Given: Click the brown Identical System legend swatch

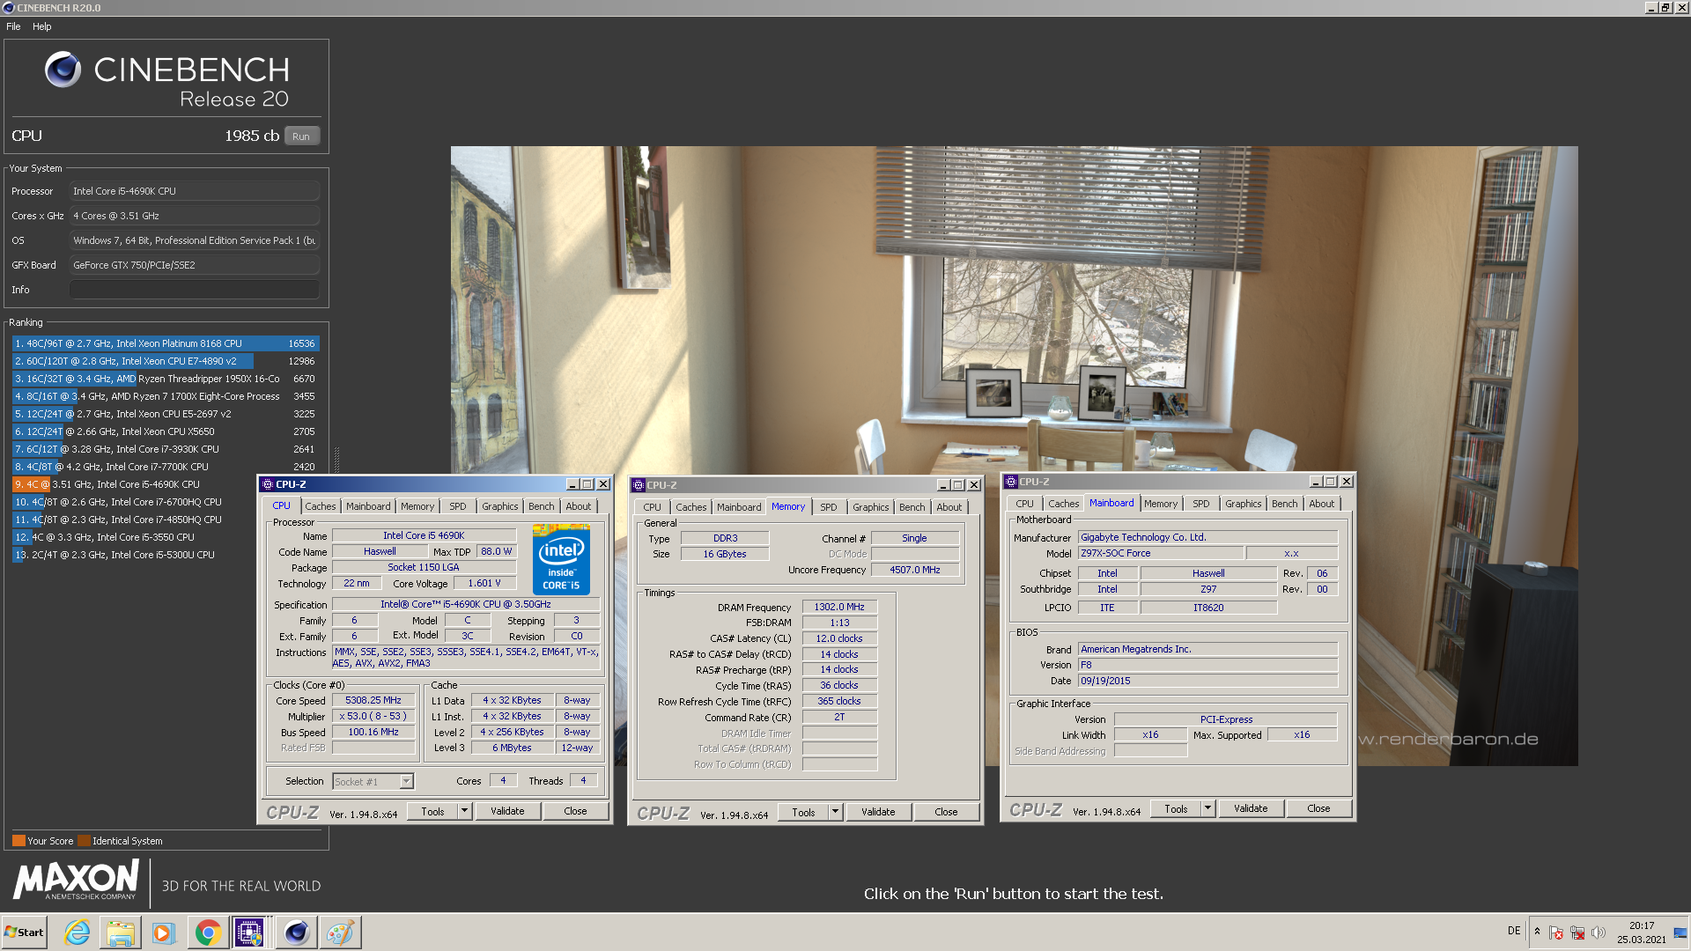Looking at the screenshot, I should tap(84, 841).
